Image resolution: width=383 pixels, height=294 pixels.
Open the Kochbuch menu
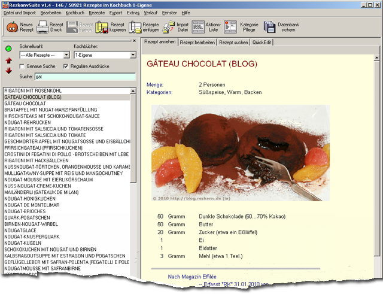[75, 13]
